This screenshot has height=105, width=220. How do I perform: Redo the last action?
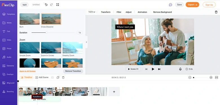(51, 5)
